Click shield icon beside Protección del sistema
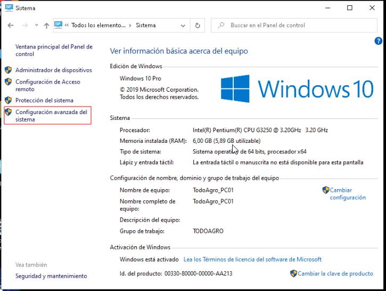This screenshot has height=291, width=386. pos(8,100)
